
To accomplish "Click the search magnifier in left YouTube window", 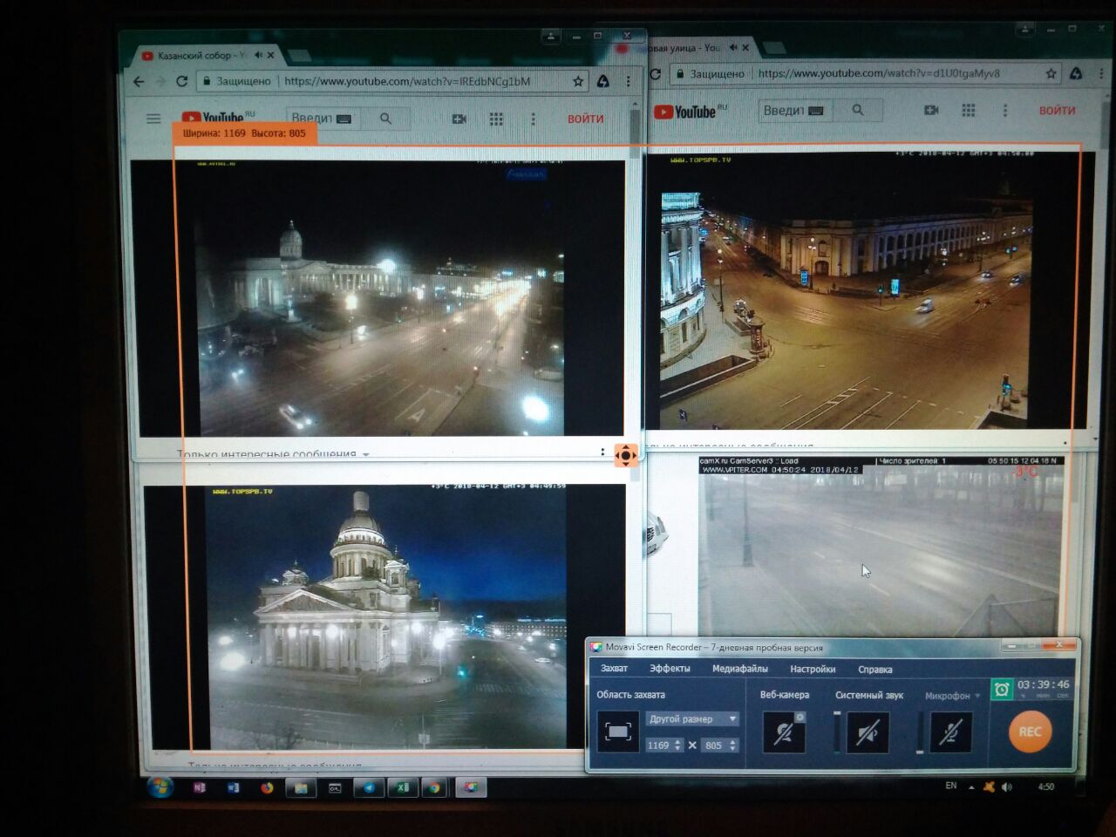I will pos(385,118).
